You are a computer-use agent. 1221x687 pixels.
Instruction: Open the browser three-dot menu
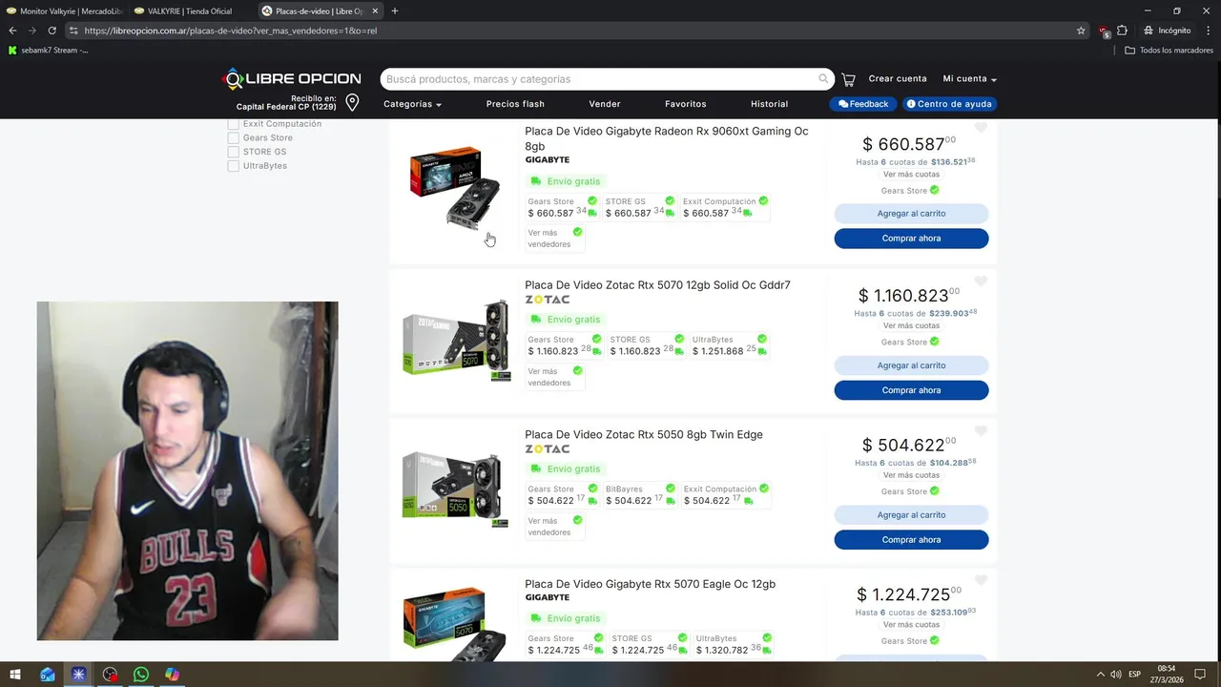1208,31
